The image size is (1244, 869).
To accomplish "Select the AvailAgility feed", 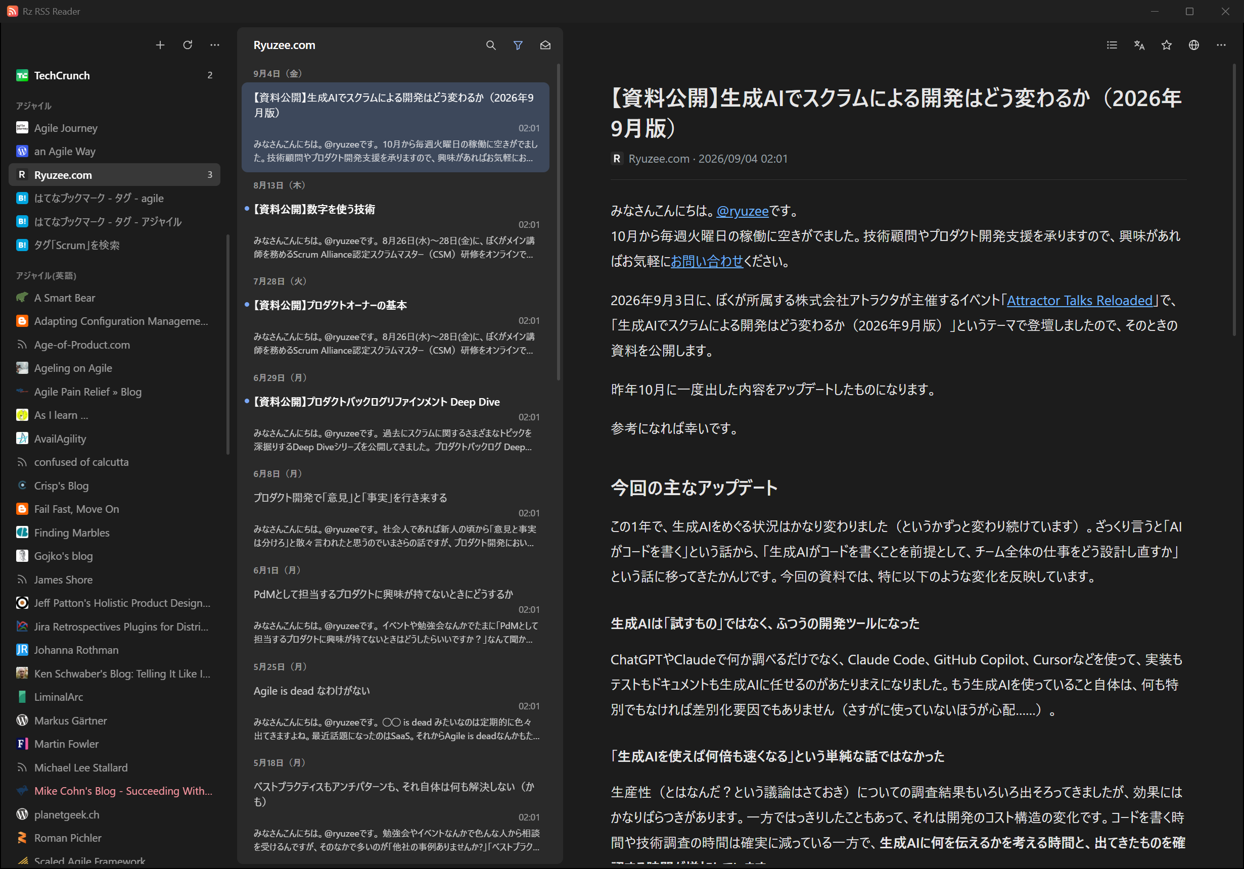I will [x=114, y=439].
